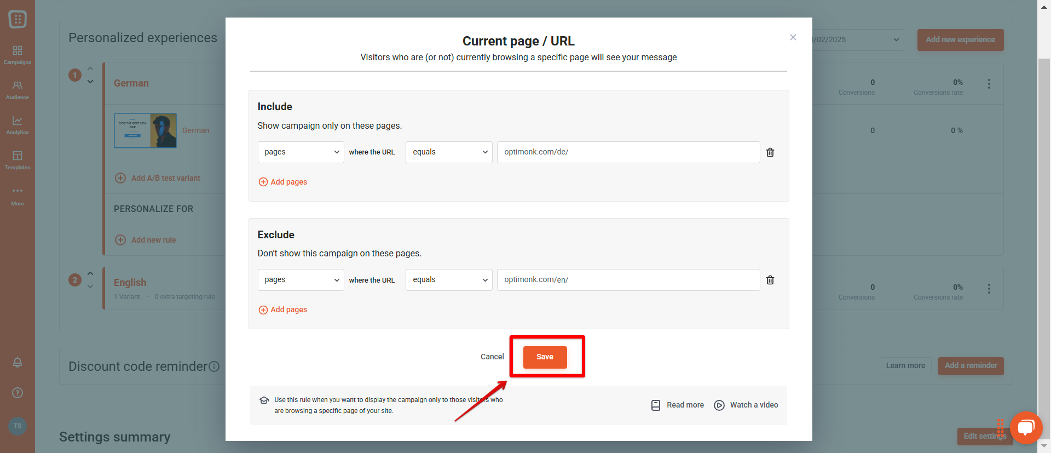Save the URL targeting rule
1051x453 pixels.
[x=545, y=357]
